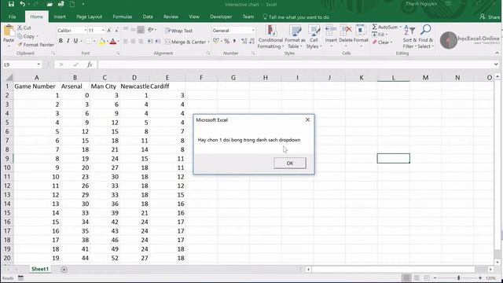Switch to Page Layout view icon
This screenshot has width=503, height=283.
tap(417, 277)
